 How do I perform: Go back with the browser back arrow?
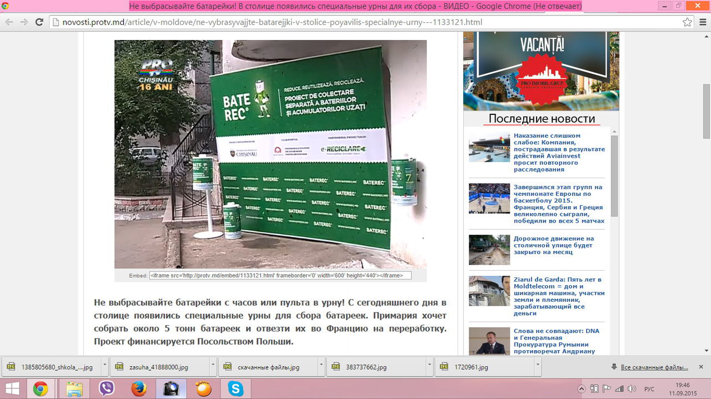(9, 22)
